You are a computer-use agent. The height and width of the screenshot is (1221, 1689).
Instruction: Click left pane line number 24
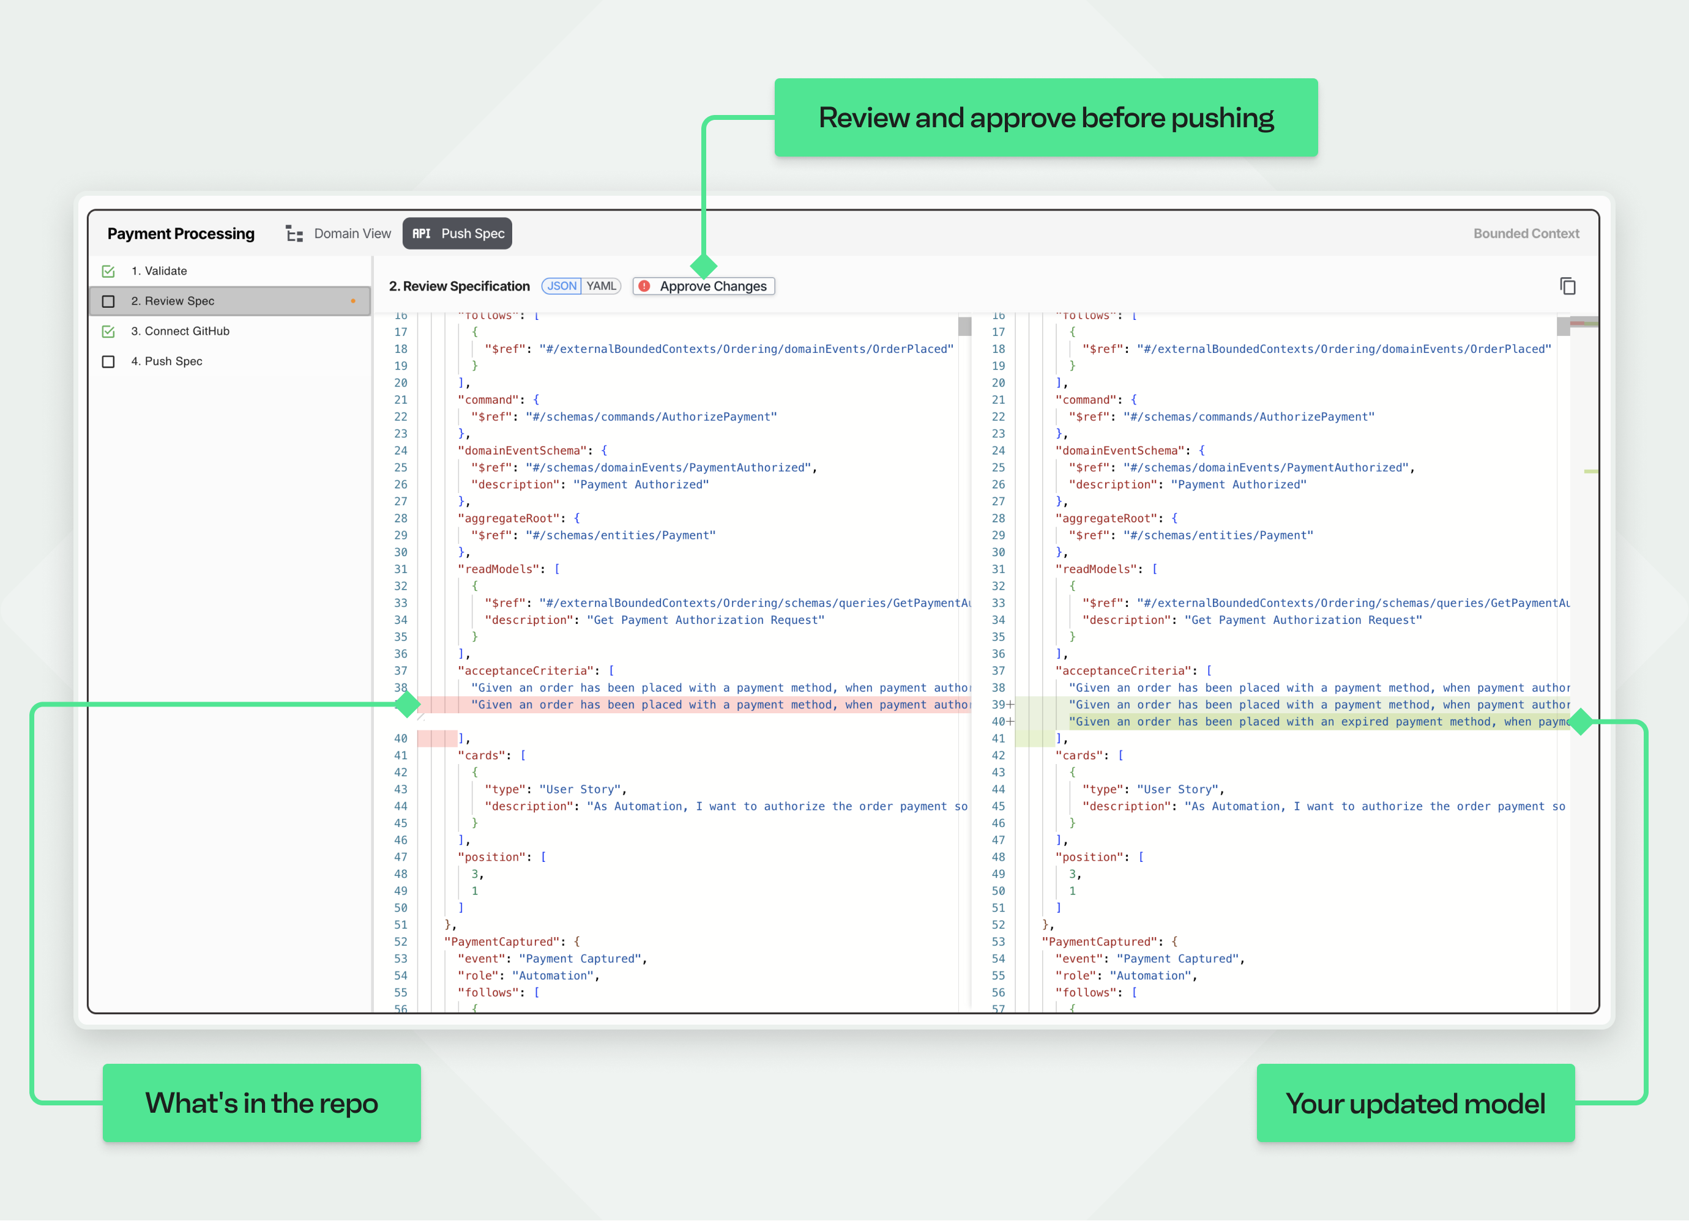pyautogui.click(x=401, y=450)
